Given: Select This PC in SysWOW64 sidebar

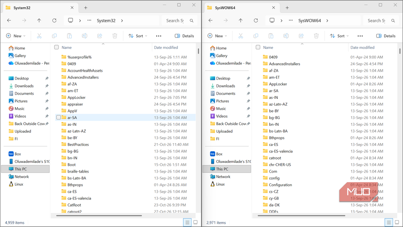Looking at the screenshot, I should pyautogui.click(x=227, y=169).
